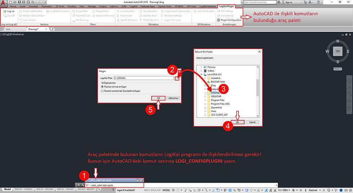This screenshot has width=353, height=193.
Task: Select 'Position anhand der Stückzahl einfügen' radio button
Action: point(102,91)
